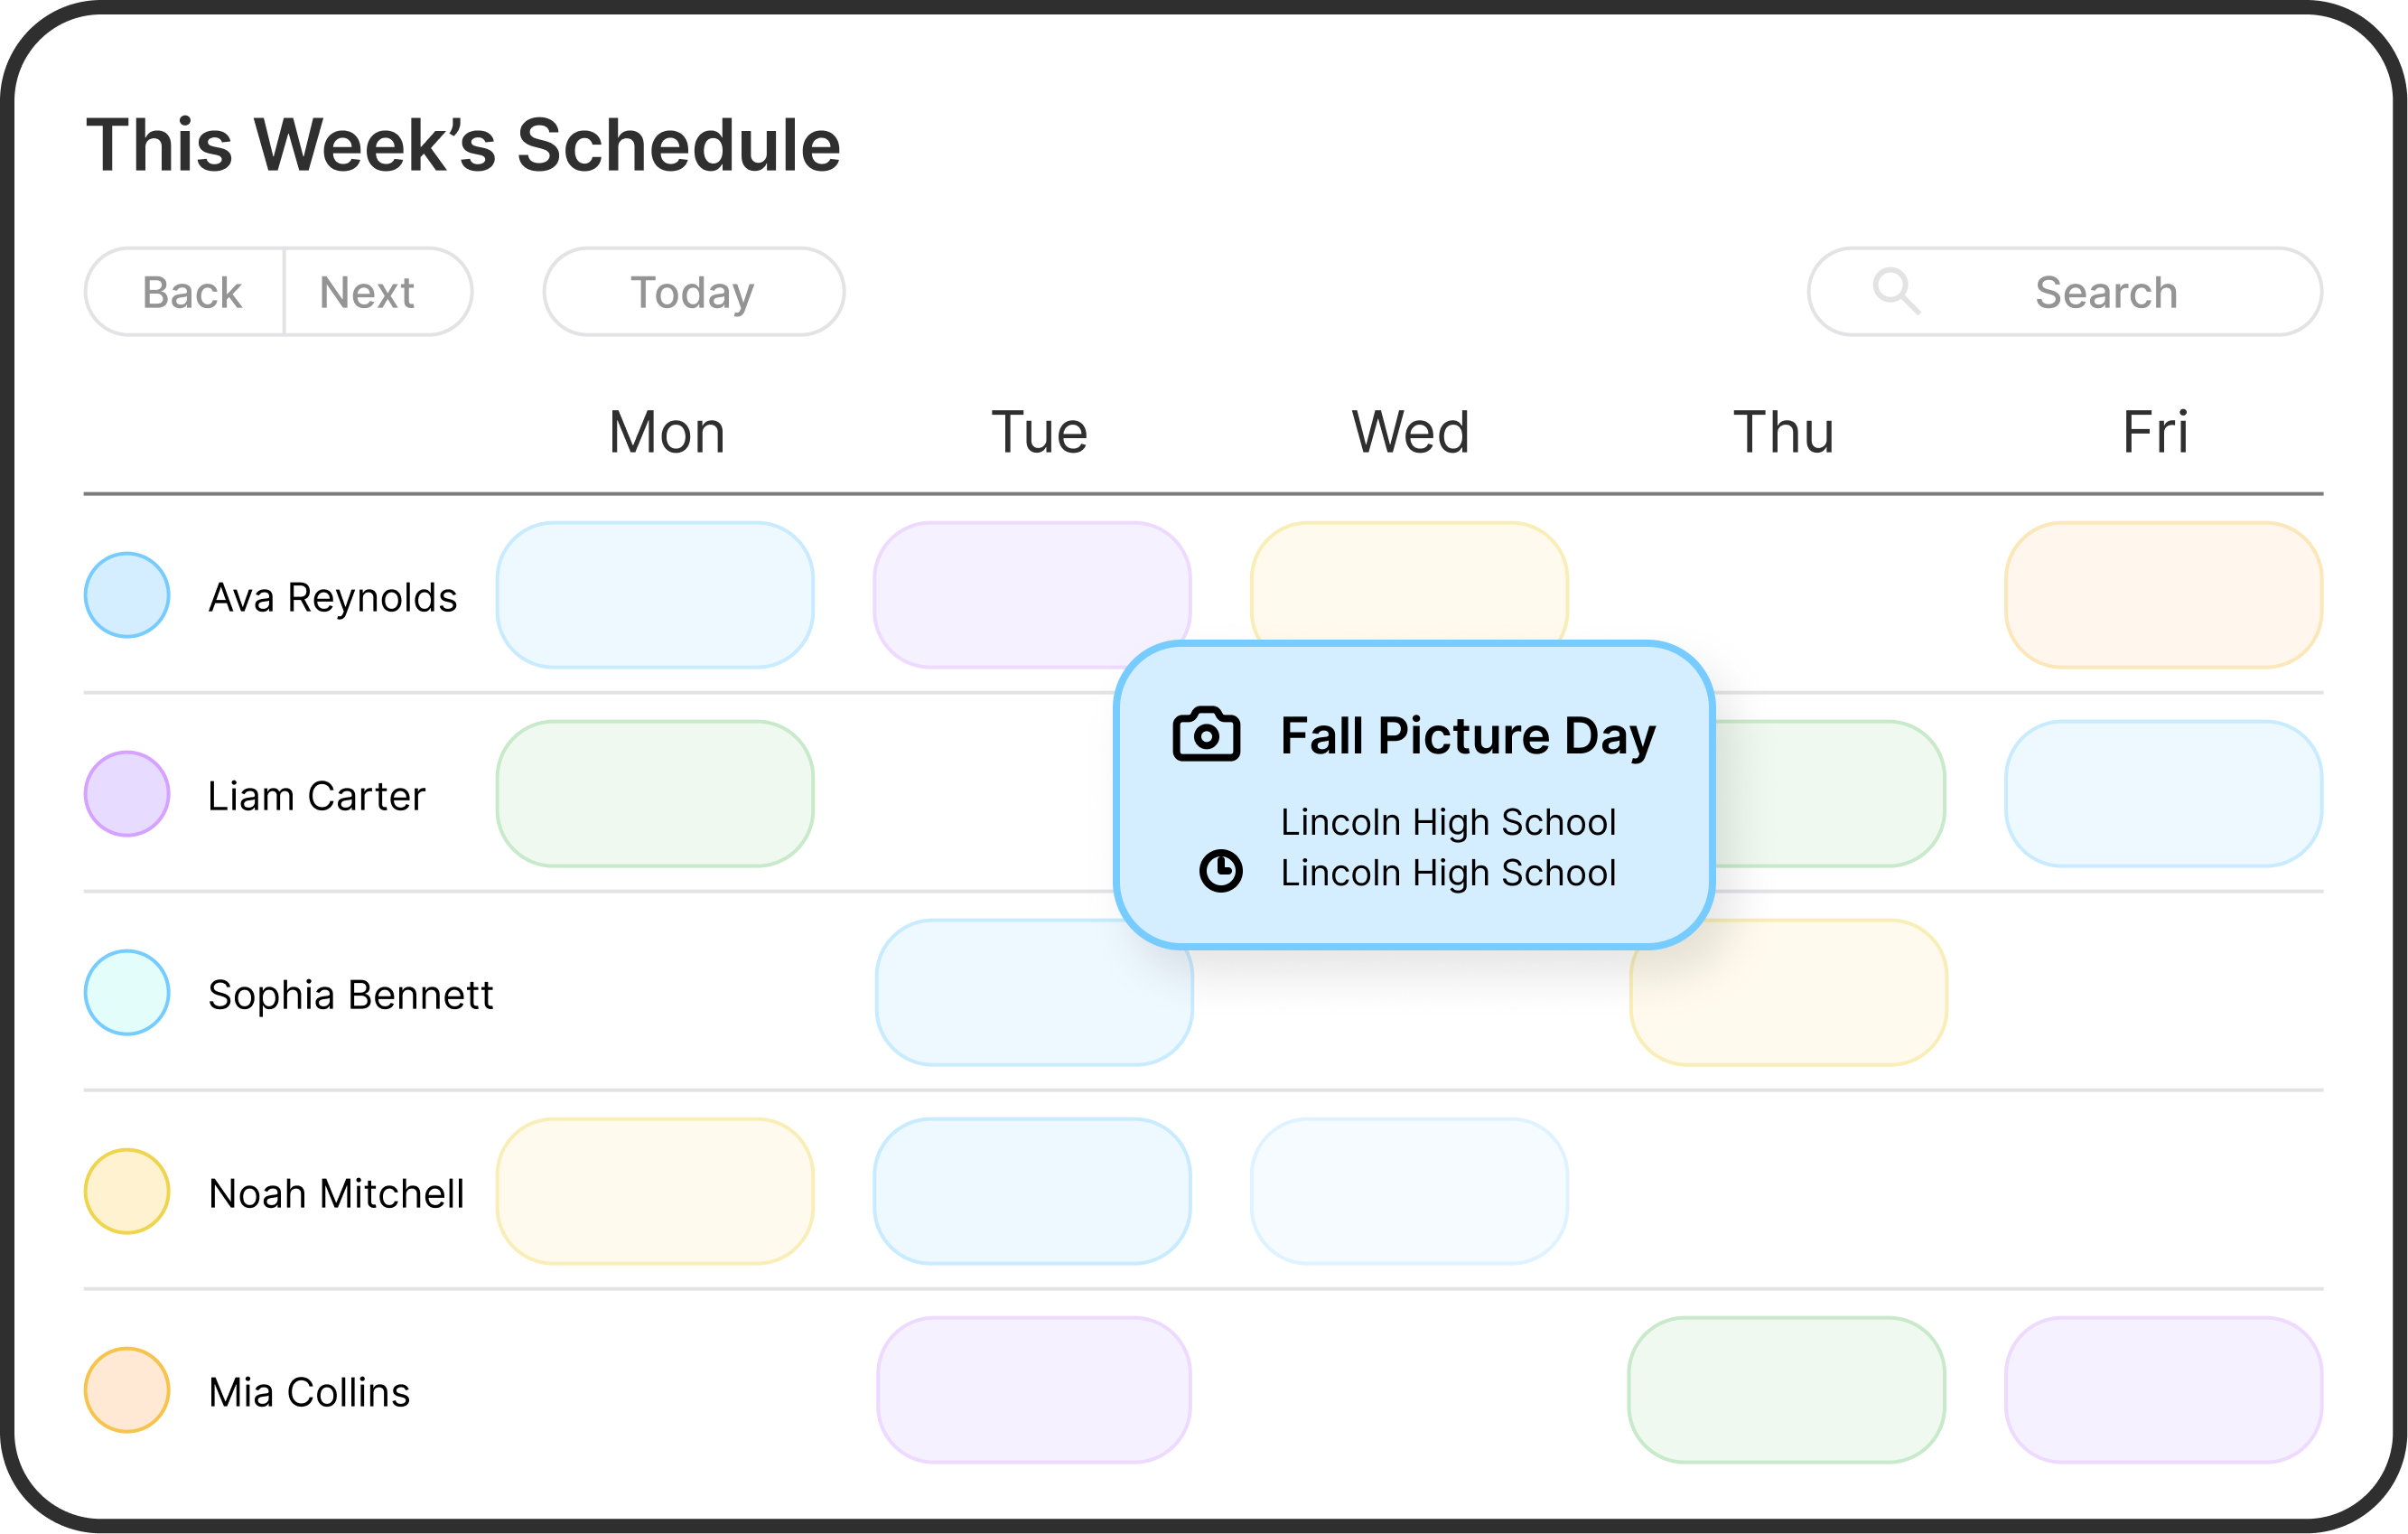Click the camera icon in the event popup

coord(1206,735)
